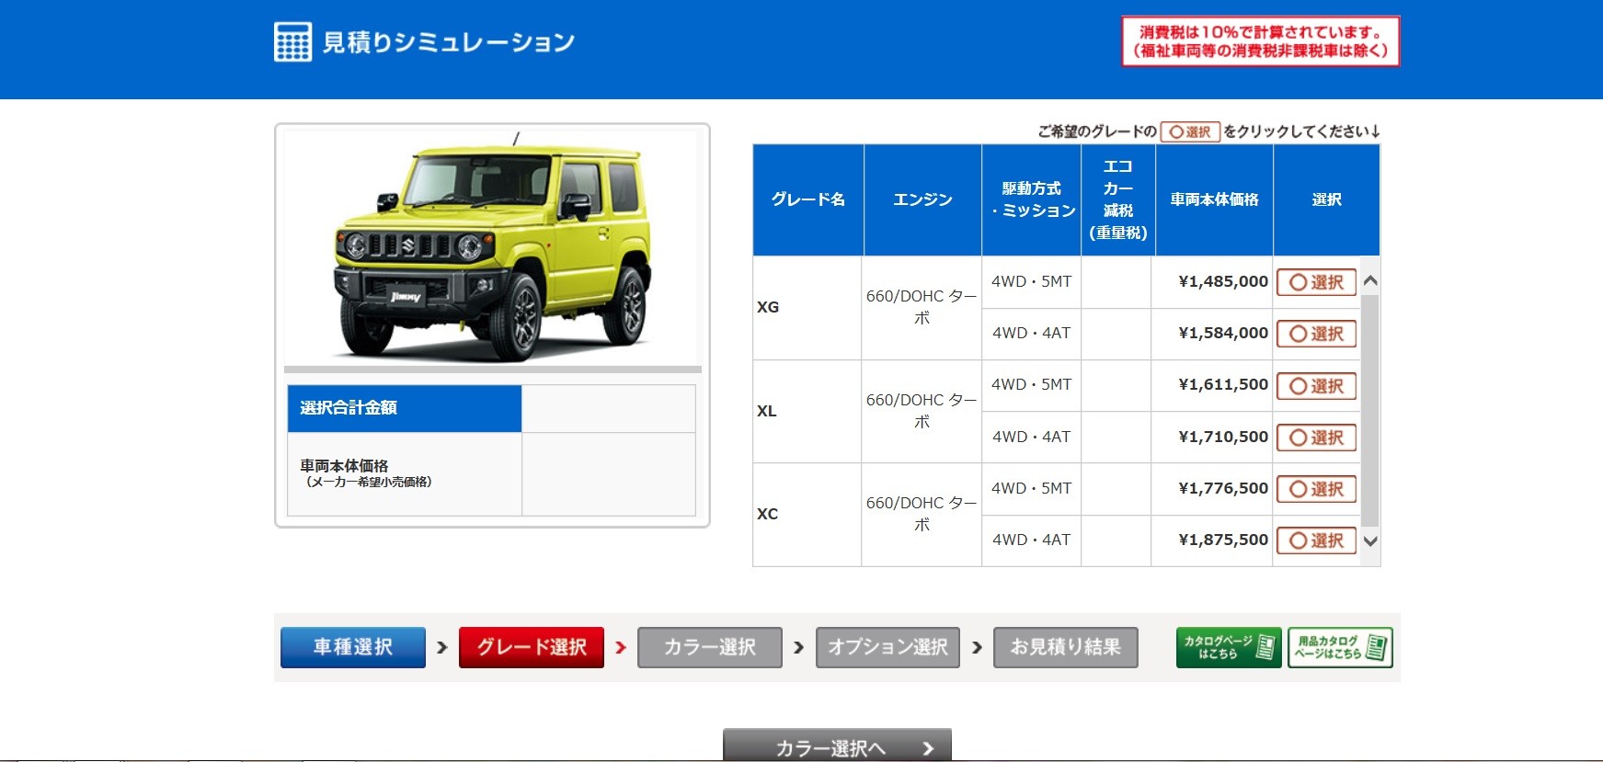
Task: Click the XC grade name cell
Action: 807,515
